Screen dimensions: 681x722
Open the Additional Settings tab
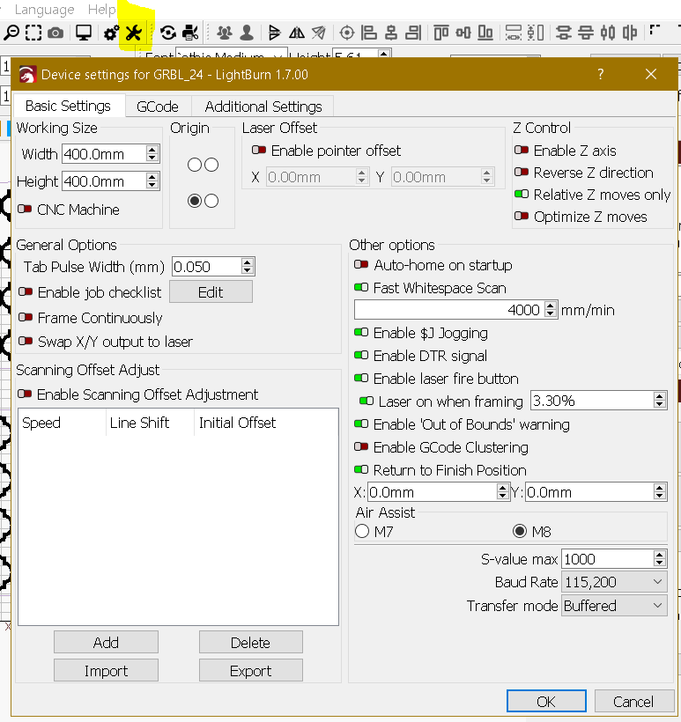[263, 107]
